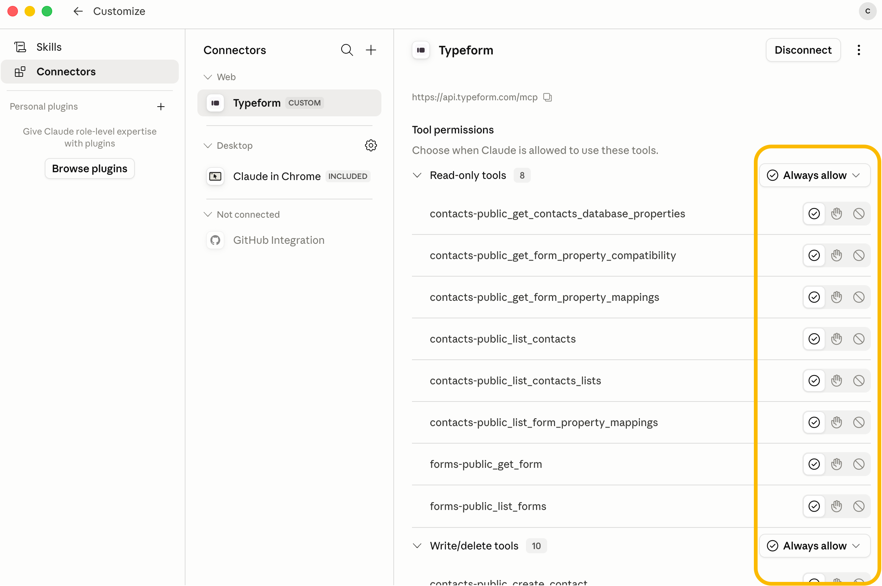The width and height of the screenshot is (882, 586).
Task: Click the Disconnect button
Action: (803, 50)
